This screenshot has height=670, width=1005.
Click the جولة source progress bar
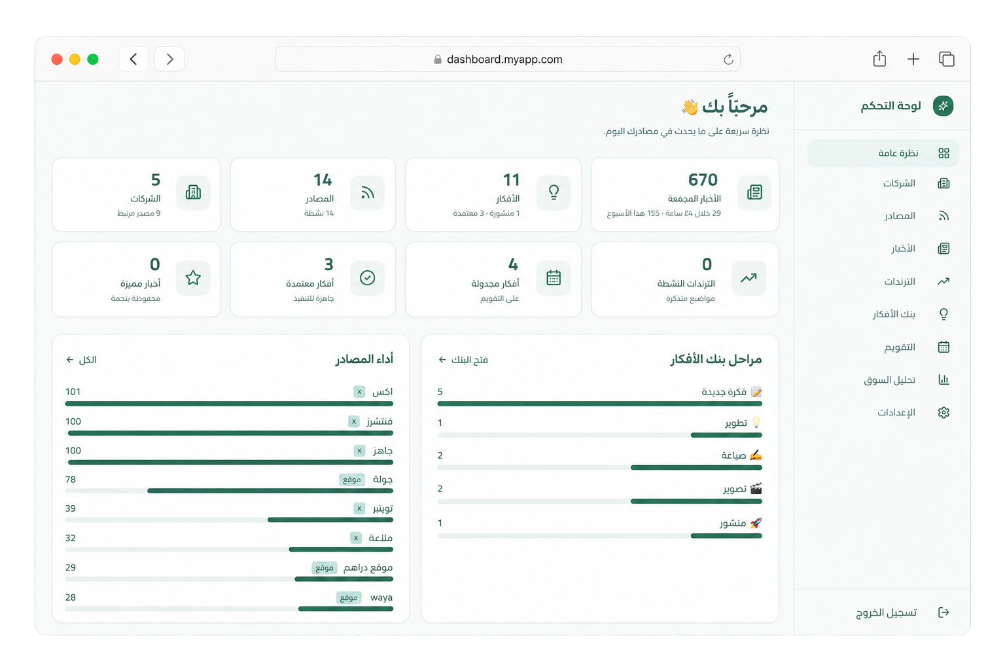(x=229, y=491)
